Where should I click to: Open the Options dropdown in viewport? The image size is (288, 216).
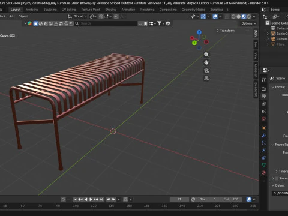pos(248,23)
